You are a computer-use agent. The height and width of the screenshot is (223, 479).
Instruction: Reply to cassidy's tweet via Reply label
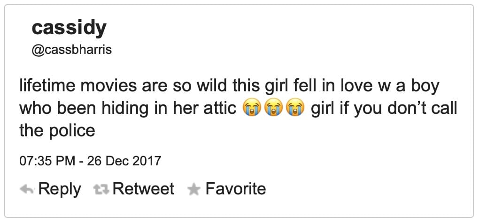60,189
